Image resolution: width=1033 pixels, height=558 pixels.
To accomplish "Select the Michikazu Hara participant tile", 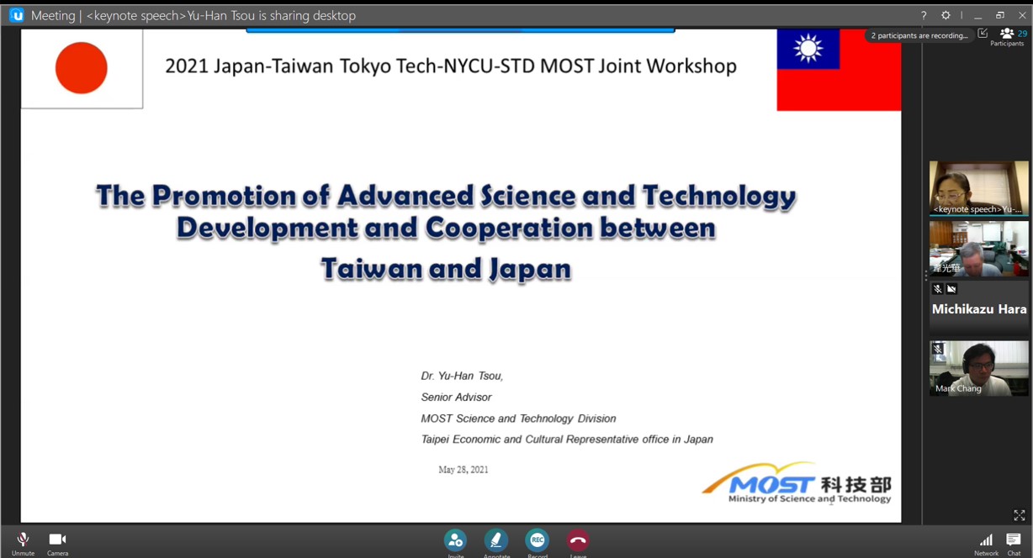I will coord(978,308).
